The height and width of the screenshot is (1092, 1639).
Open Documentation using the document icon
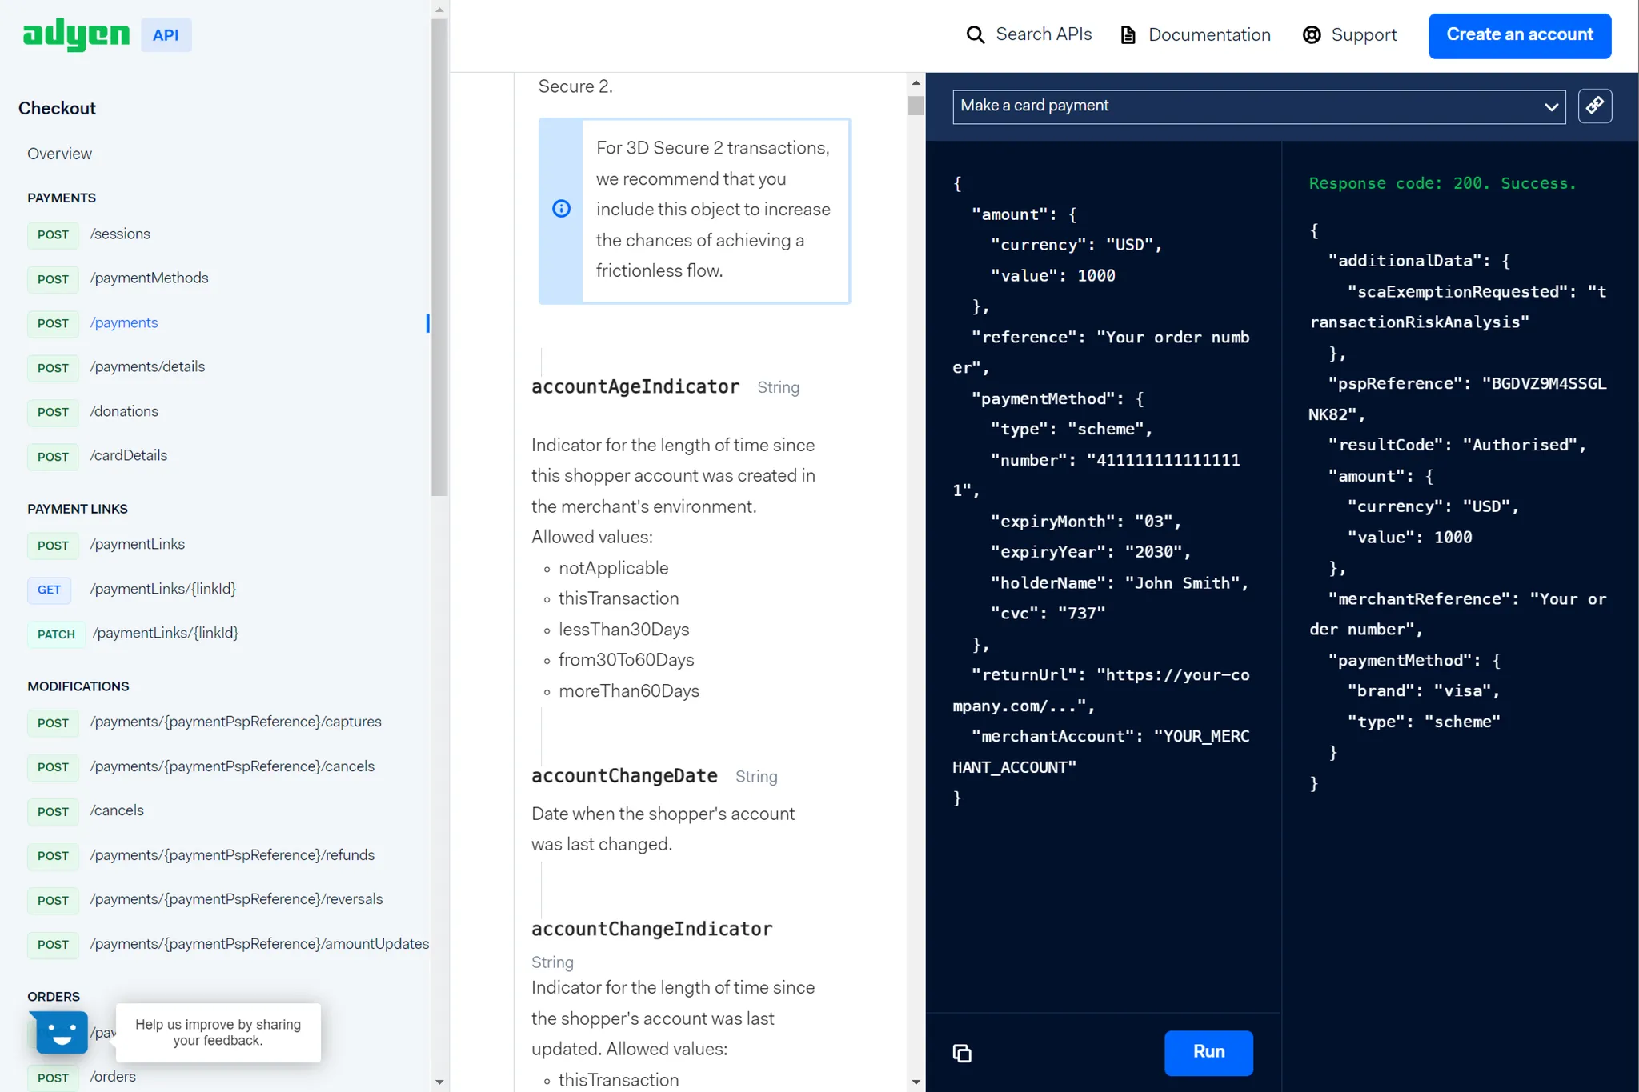1128,34
